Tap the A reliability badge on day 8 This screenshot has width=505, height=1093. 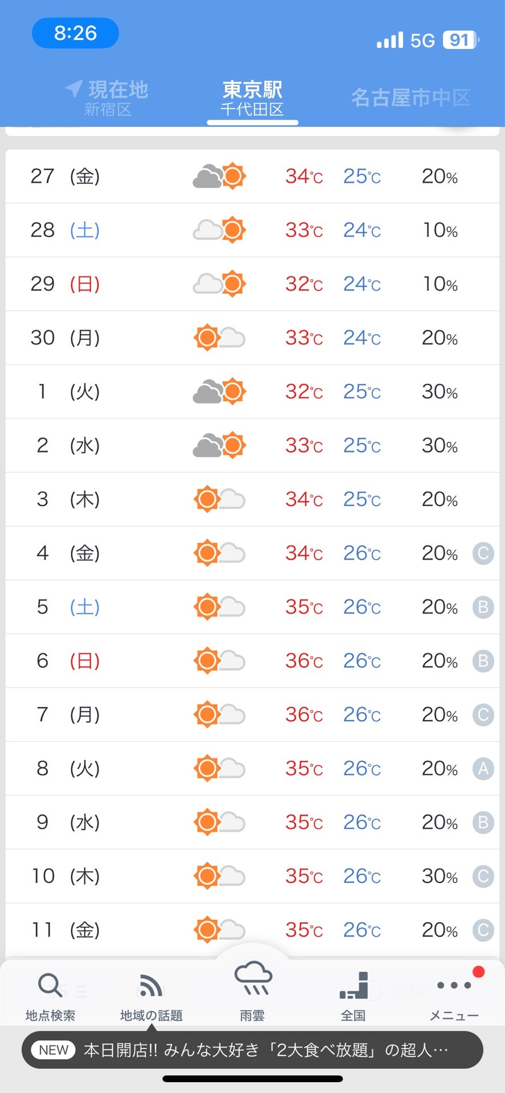[x=483, y=769]
